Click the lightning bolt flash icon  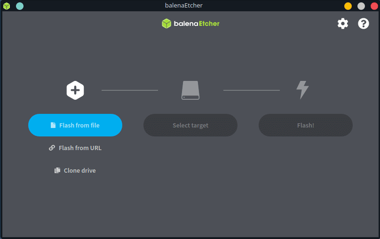pyautogui.click(x=302, y=90)
